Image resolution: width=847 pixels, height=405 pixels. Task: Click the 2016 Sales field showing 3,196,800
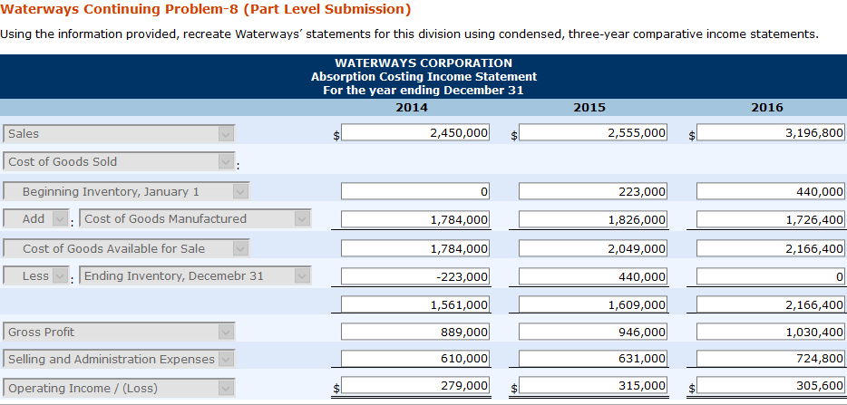770,133
